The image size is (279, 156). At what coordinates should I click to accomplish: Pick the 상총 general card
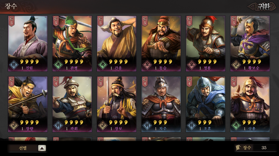coord(250,104)
